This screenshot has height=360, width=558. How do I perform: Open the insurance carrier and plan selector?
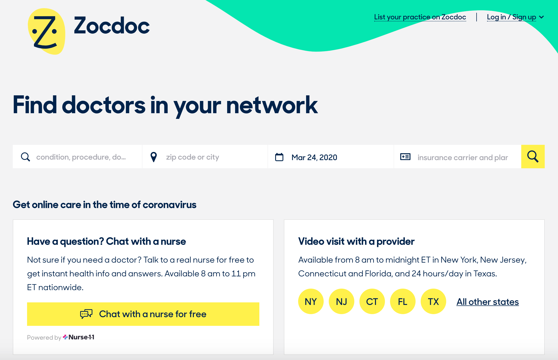pyautogui.click(x=457, y=157)
